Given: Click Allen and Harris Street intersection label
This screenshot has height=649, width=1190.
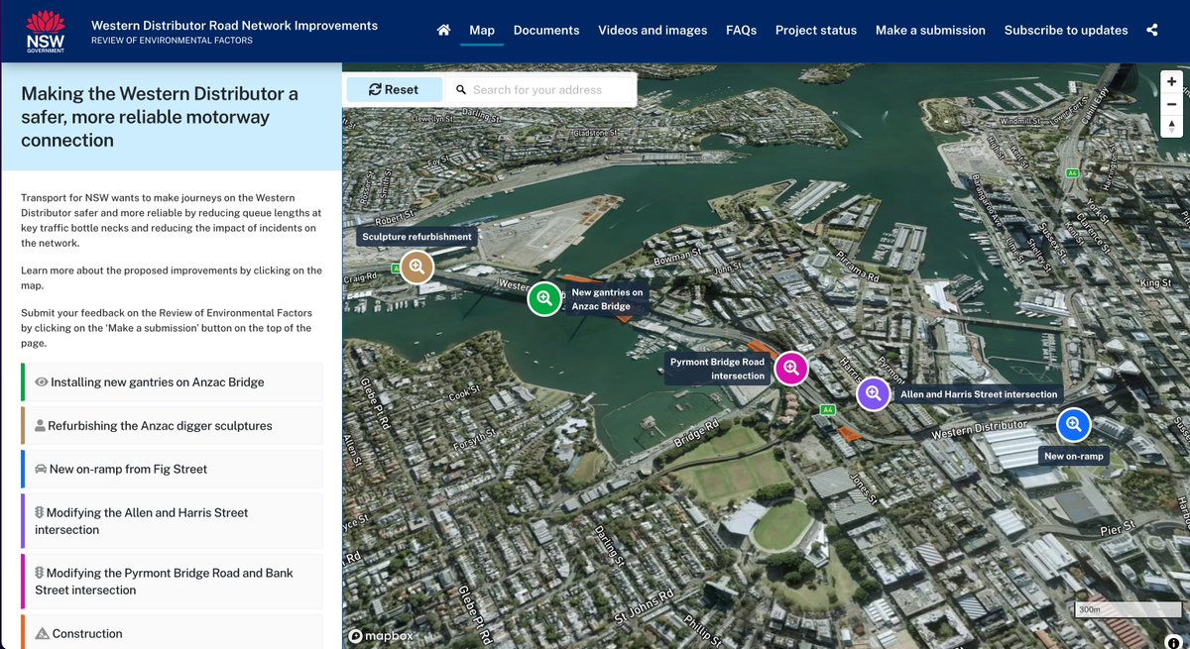Looking at the screenshot, I should tap(979, 394).
